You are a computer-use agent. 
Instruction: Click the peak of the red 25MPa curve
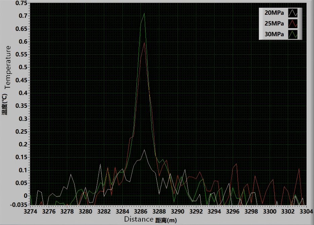tap(144, 43)
